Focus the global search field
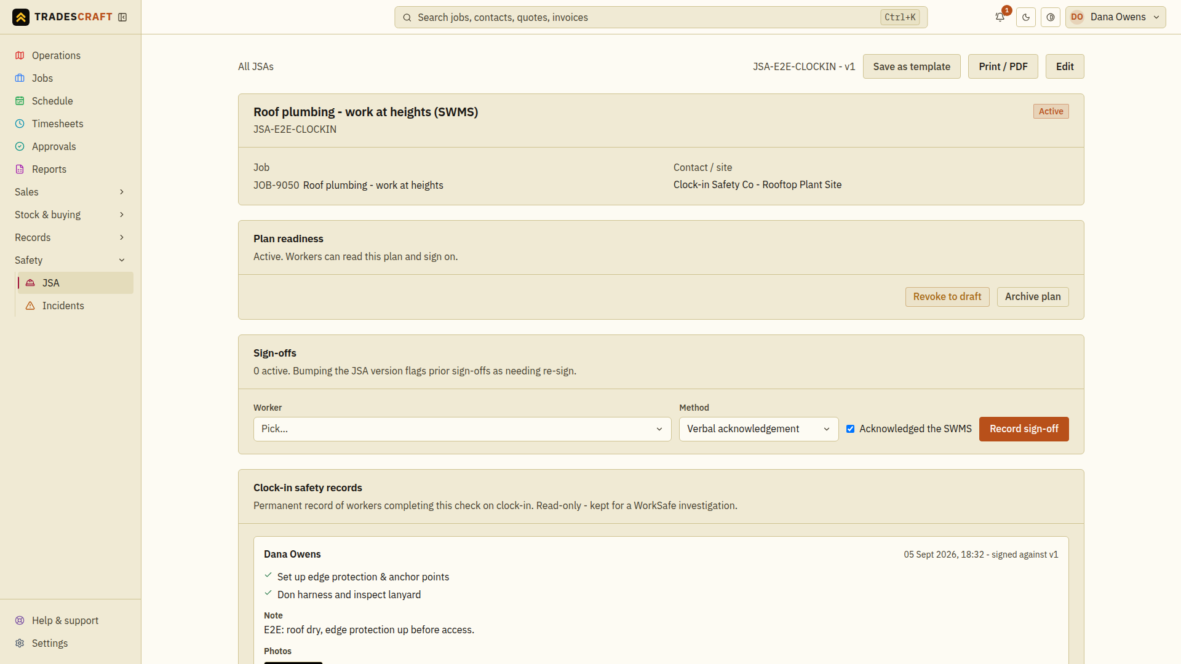1181x664 pixels. 661,17
